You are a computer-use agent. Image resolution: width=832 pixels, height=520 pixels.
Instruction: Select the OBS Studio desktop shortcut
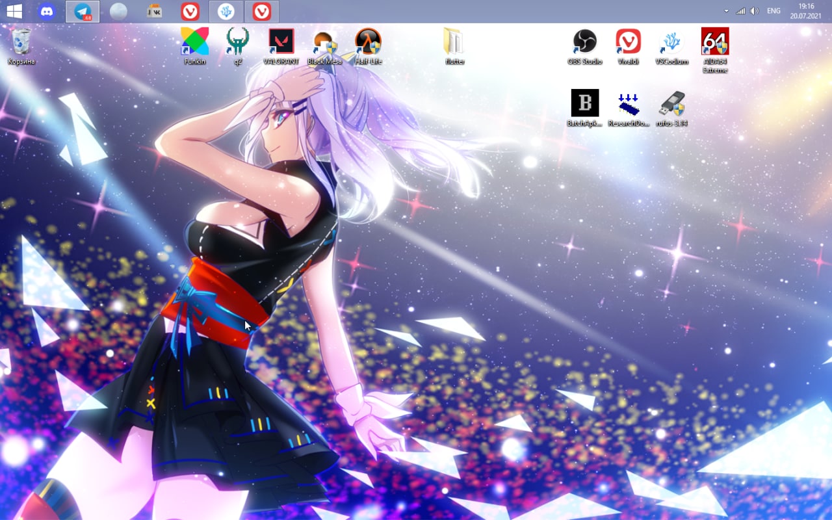(585, 46)
